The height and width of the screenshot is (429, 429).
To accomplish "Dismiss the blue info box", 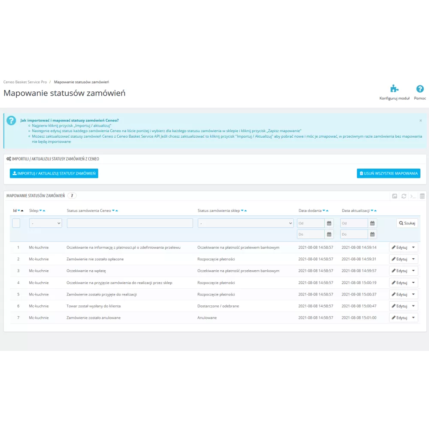I will (420, 121).
